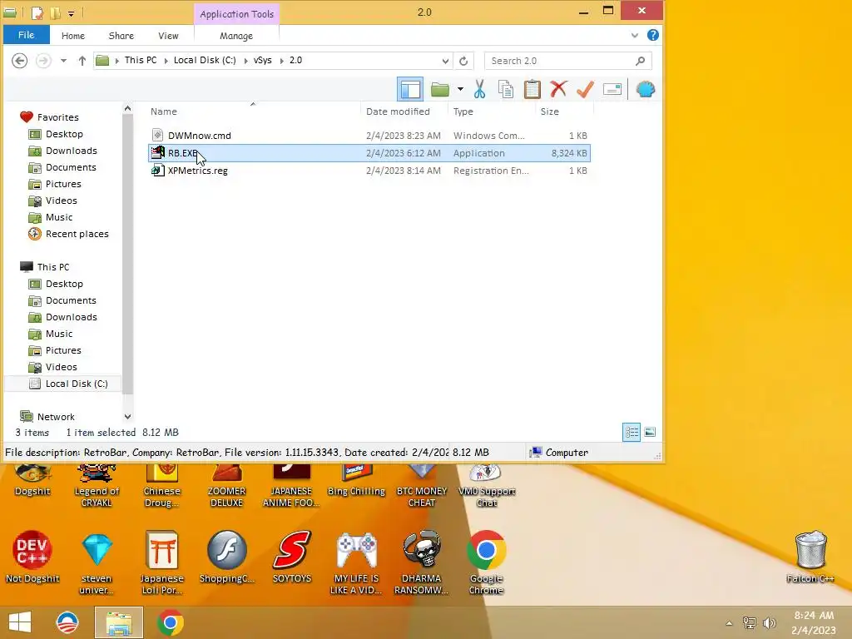Click navigation pane scrollbar up arrow
852x639 pixels.
click(x=127, y=109)
